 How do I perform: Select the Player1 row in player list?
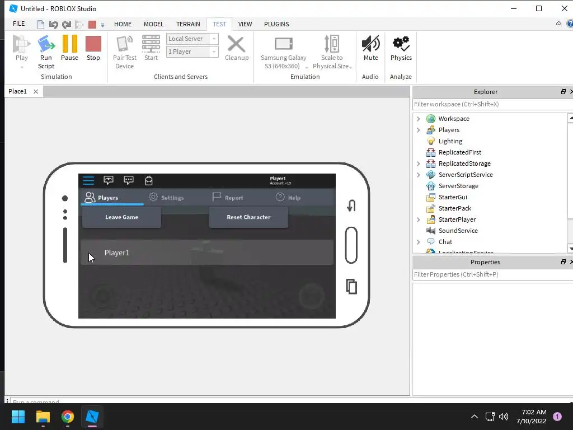coord(207,253)
